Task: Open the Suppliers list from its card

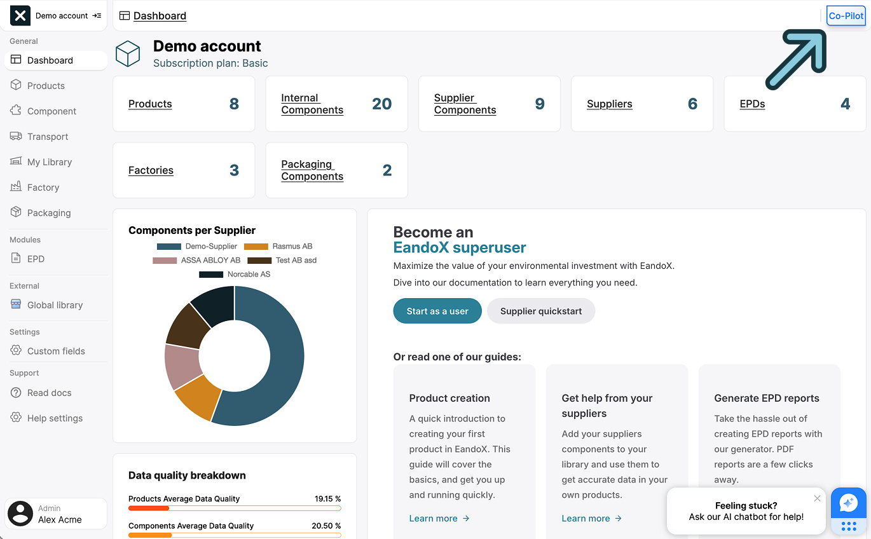Action: tap(610, 104)
